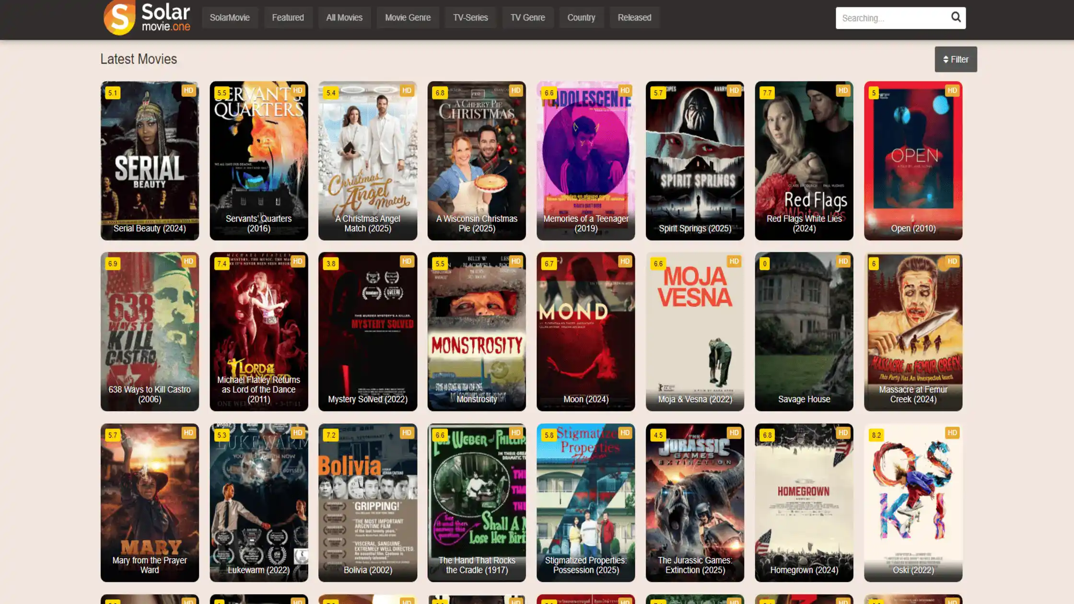The width and height of the screenshot is (1074, 604).
Task: Open the Featured section
Action: click(x=288, y=17)
